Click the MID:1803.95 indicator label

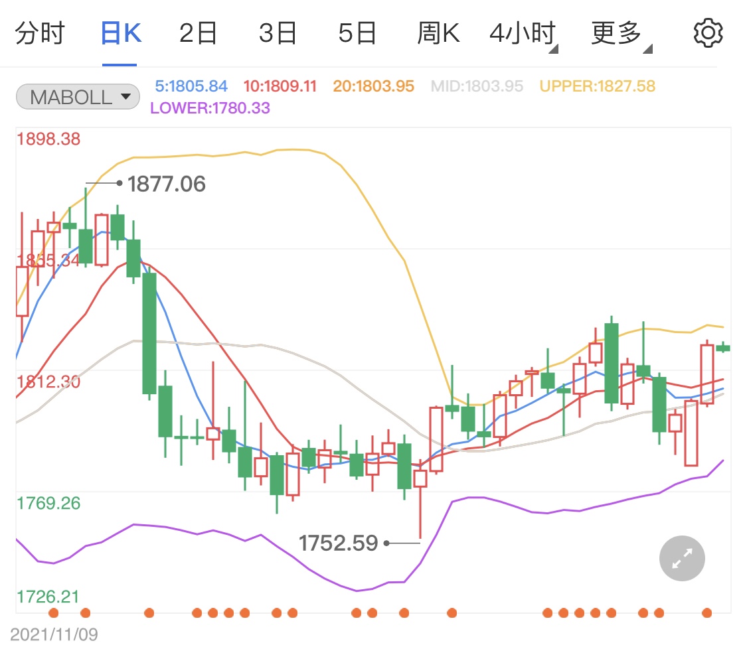point(477,86)
